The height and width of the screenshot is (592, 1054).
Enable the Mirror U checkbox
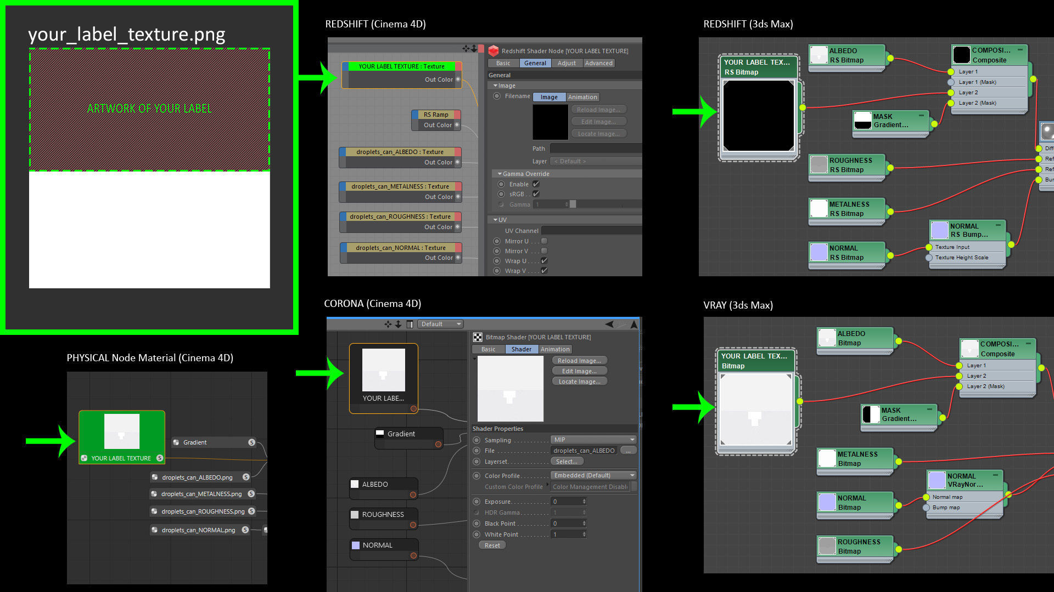click(x=544, y=241)
